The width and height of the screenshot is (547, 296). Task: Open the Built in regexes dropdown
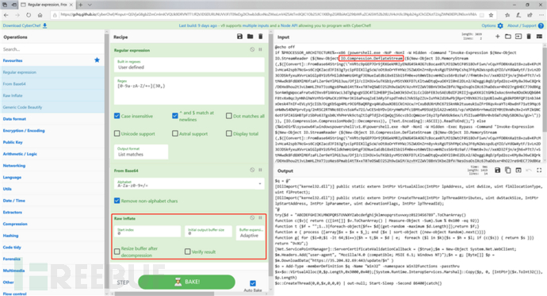click(189, 65)
